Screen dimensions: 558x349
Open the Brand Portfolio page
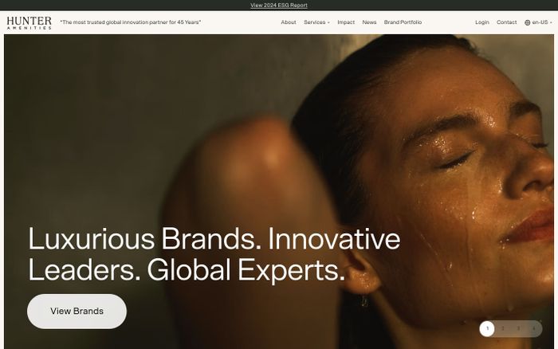tap(403, 22)
